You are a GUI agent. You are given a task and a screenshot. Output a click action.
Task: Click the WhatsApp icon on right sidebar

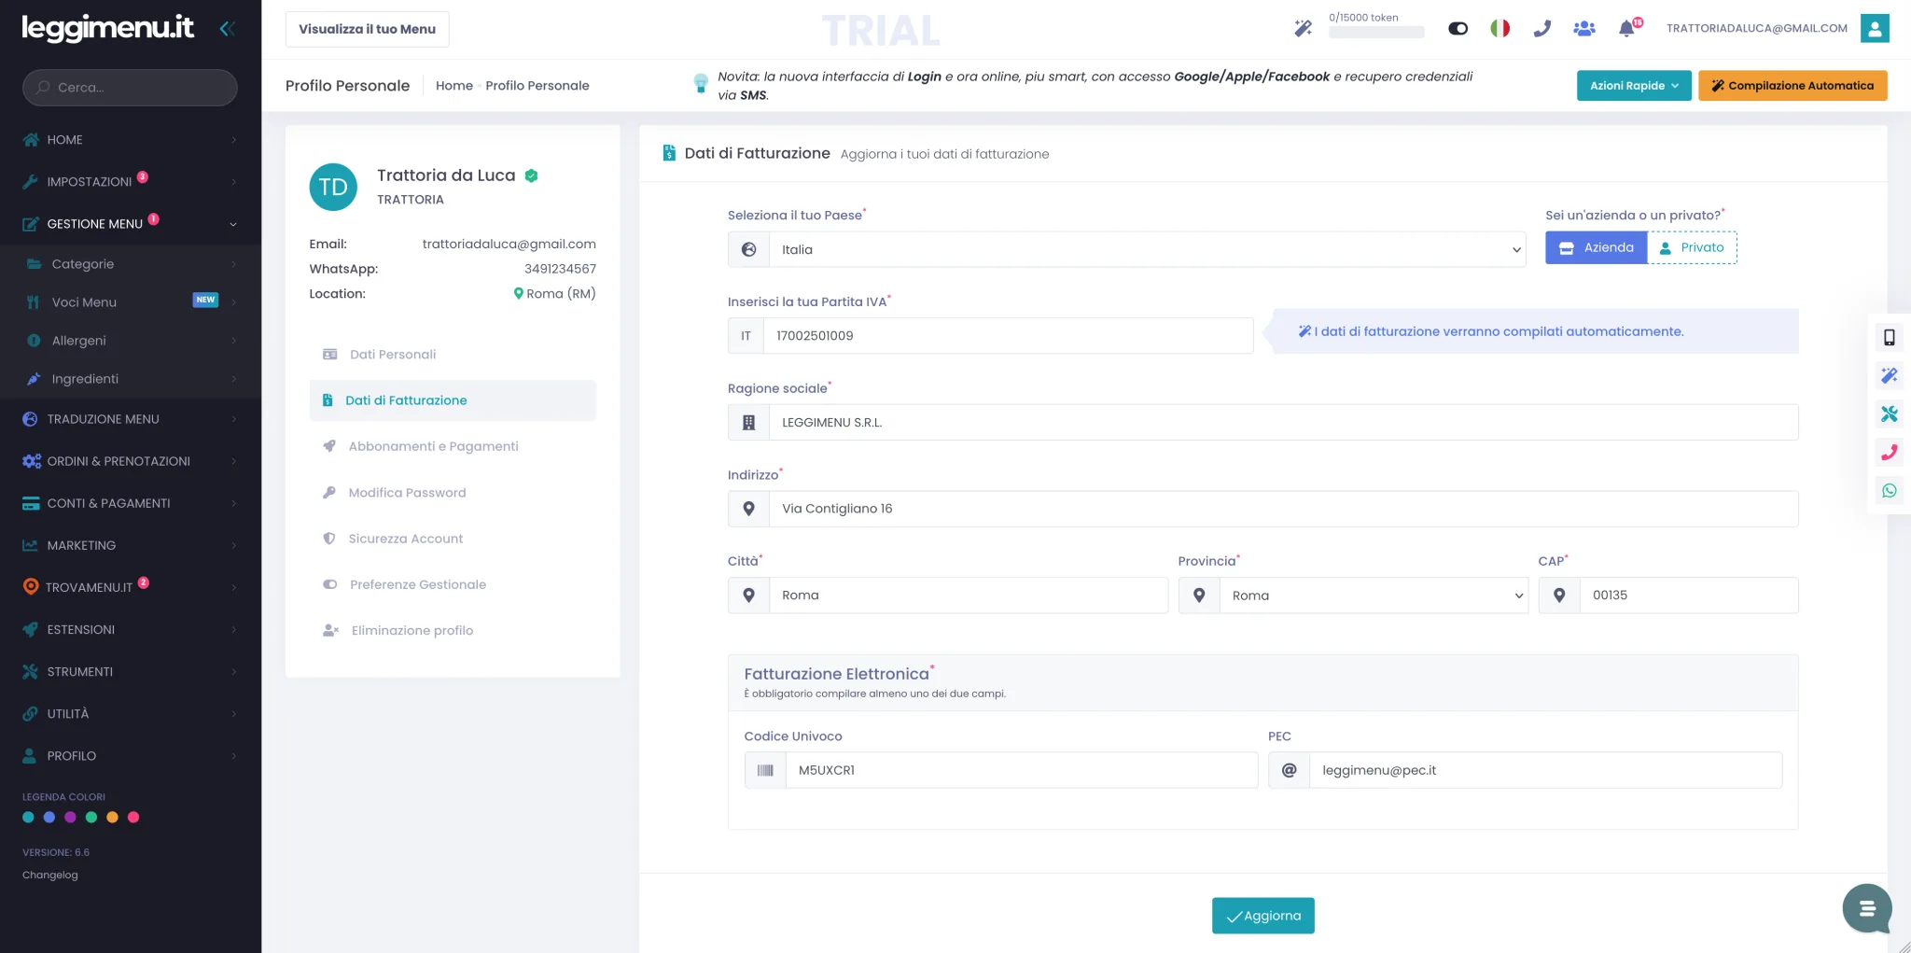point(1889,490)
